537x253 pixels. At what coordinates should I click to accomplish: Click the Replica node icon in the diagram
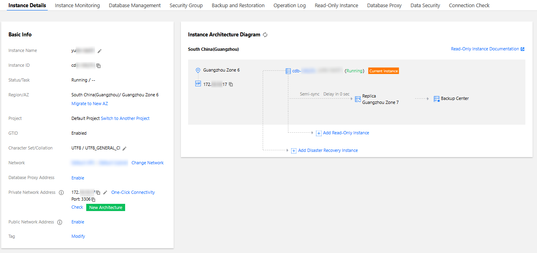point(358,99)
